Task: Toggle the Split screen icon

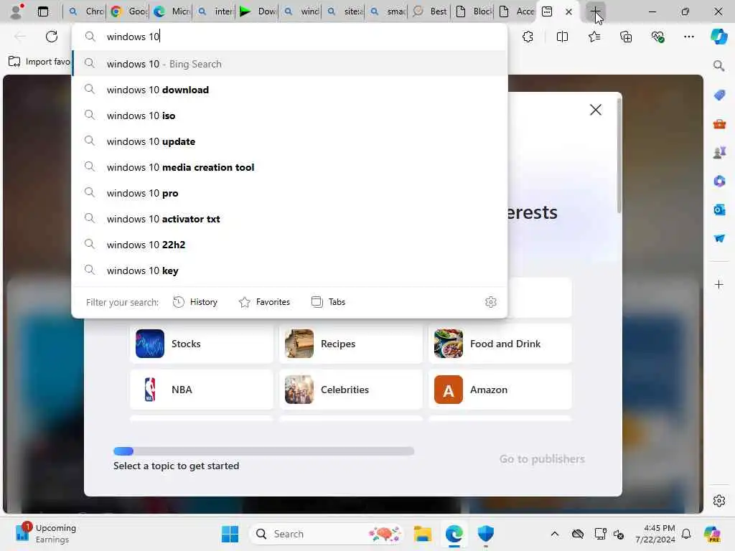Action: pyautogui.click(x=562, y=37)
